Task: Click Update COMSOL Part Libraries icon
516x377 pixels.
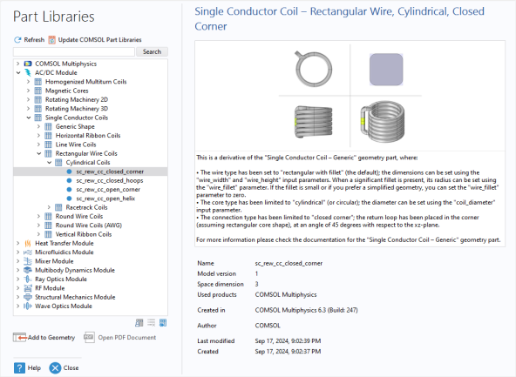Action: tap(52, 40)
